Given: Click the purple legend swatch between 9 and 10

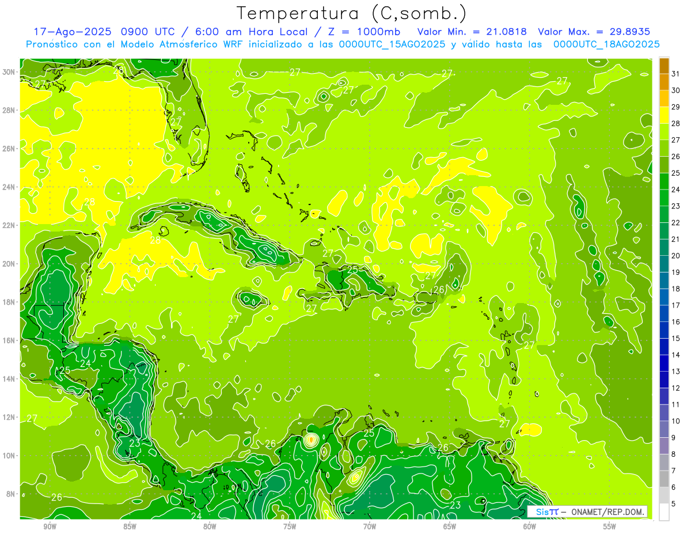Looking at the screenshot, I should pyautogui.click(x=664, y=429).
